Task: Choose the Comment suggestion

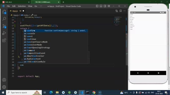Action: 56,50
